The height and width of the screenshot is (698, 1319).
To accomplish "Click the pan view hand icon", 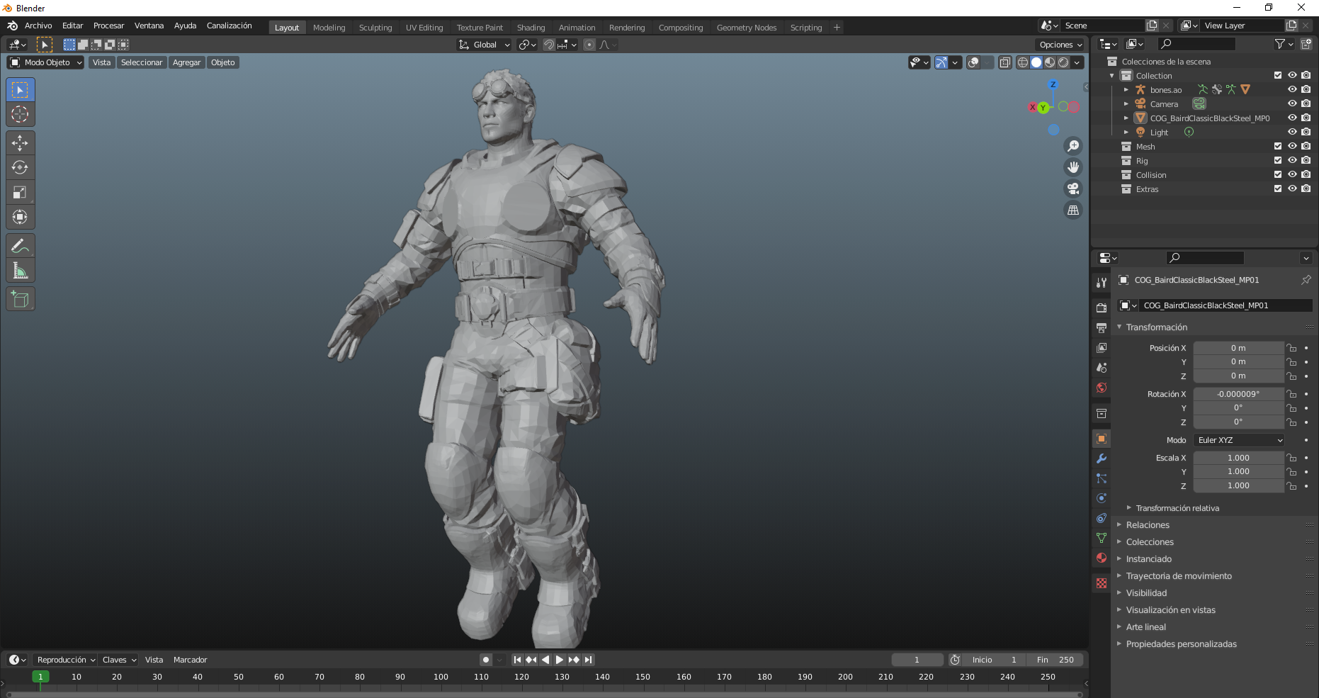I will [1073, 167].
